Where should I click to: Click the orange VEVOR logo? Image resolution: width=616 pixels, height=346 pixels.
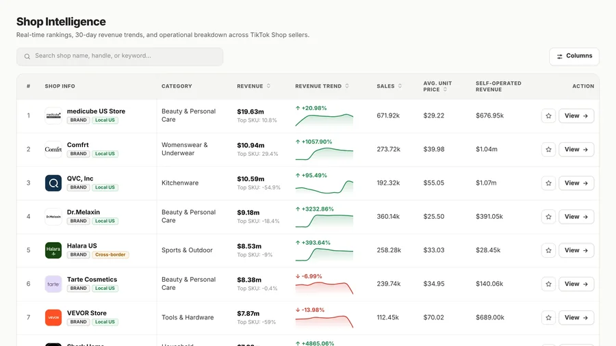point(53,318)
